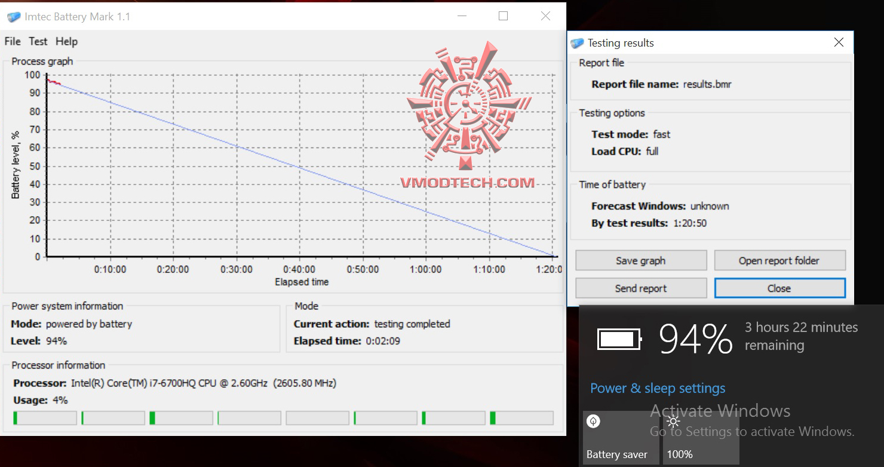884x467 pixels.
Task: Click Close button in Testing results
Action: (x=779, y=288)
